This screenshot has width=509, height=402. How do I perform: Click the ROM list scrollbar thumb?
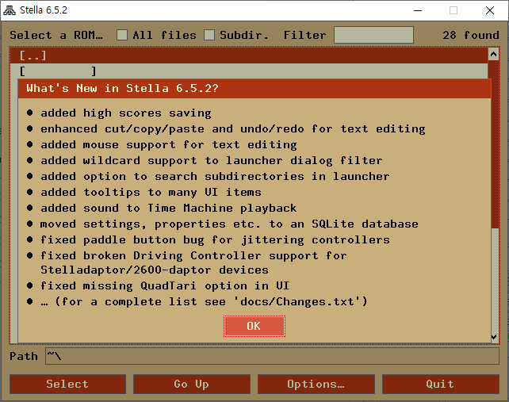coord(494,144)
